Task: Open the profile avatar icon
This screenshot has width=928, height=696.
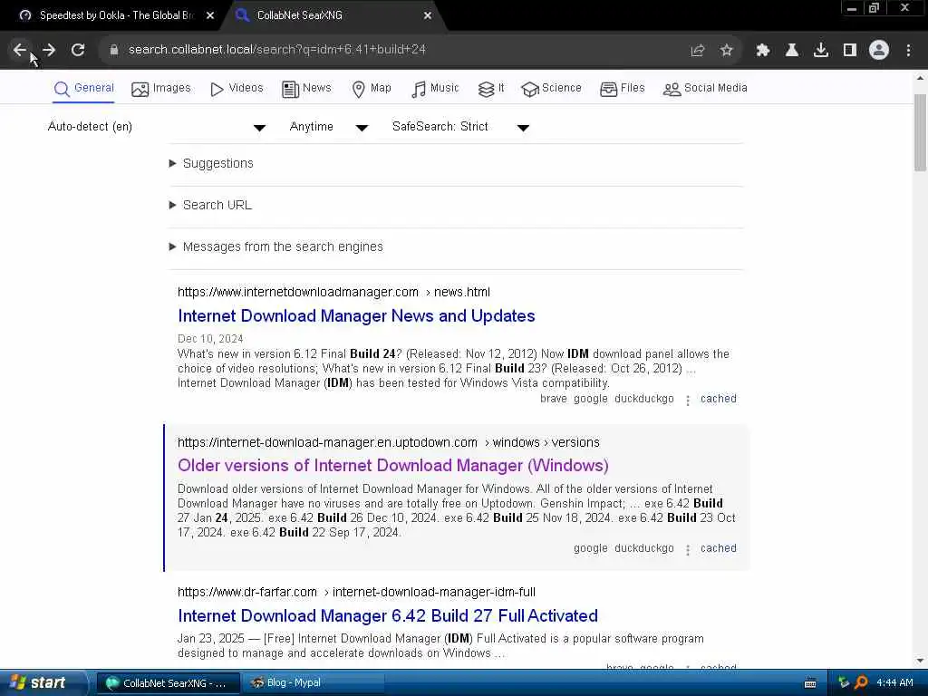Action: (x=879, y=51)
